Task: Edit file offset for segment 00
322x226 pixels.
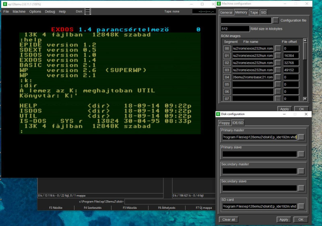Action: (291, 49)
